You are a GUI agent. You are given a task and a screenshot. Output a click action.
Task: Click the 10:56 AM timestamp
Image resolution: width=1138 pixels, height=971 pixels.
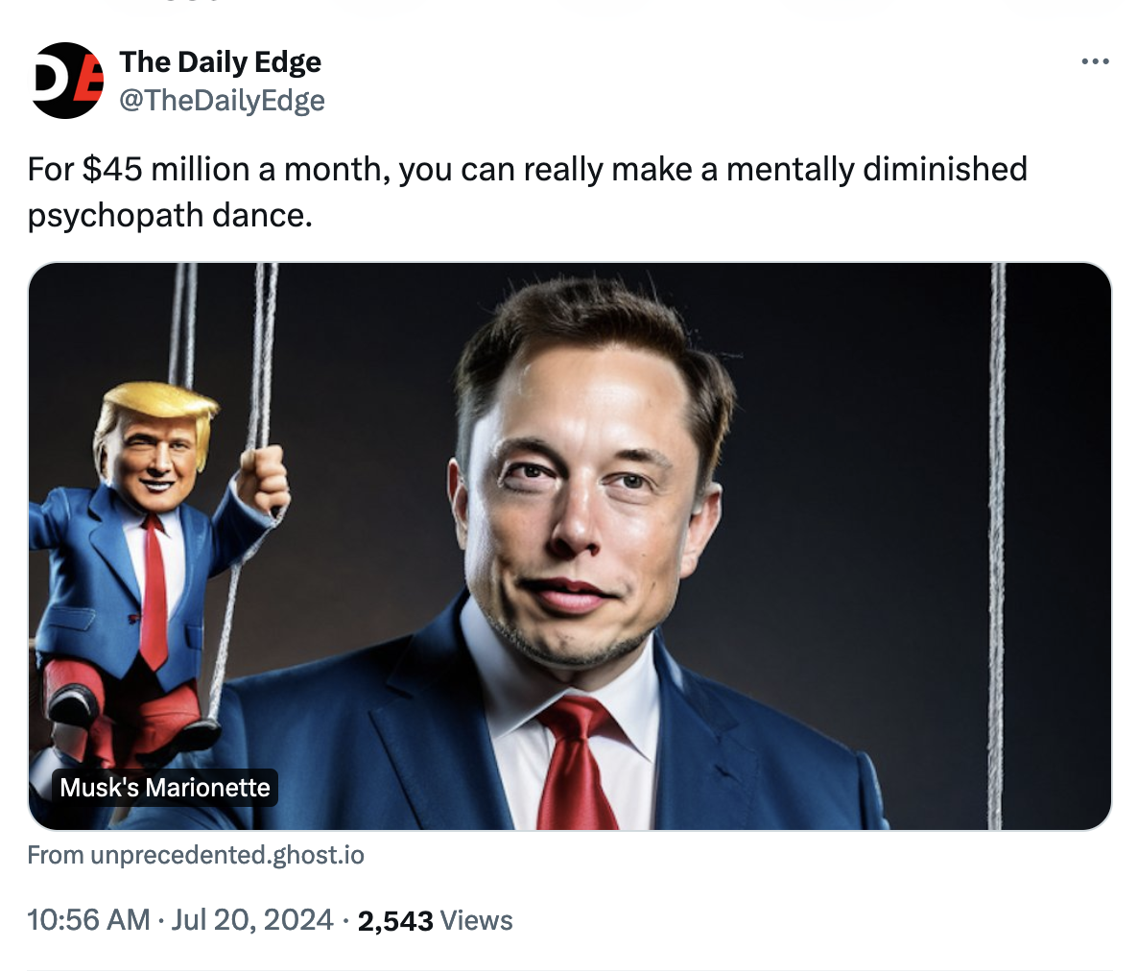[88, 920]
